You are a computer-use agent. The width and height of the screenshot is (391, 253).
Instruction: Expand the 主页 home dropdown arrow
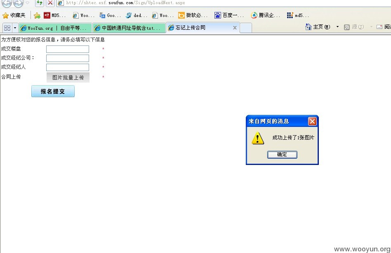point(338,27)
